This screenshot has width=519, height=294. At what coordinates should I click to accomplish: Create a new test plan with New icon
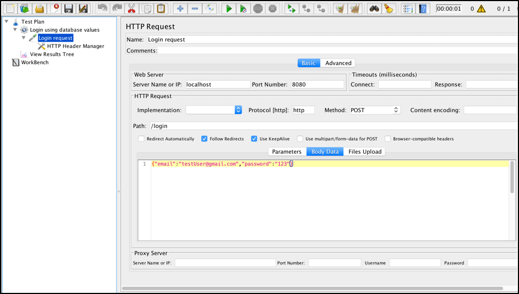click(x=10, y=8)
